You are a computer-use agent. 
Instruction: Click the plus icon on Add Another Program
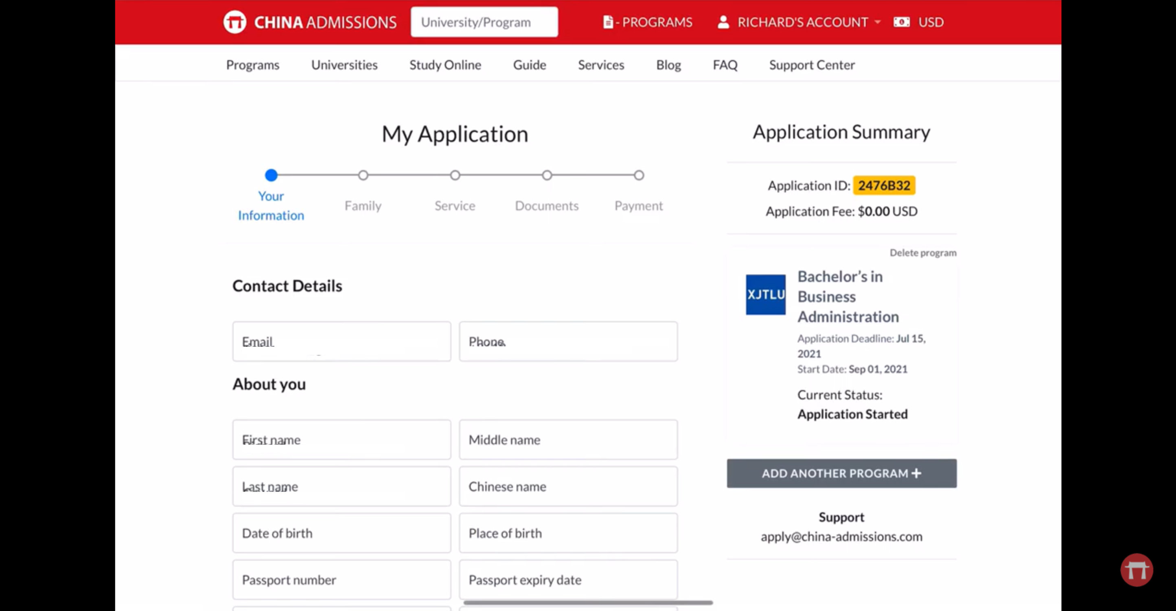point(916,473)
